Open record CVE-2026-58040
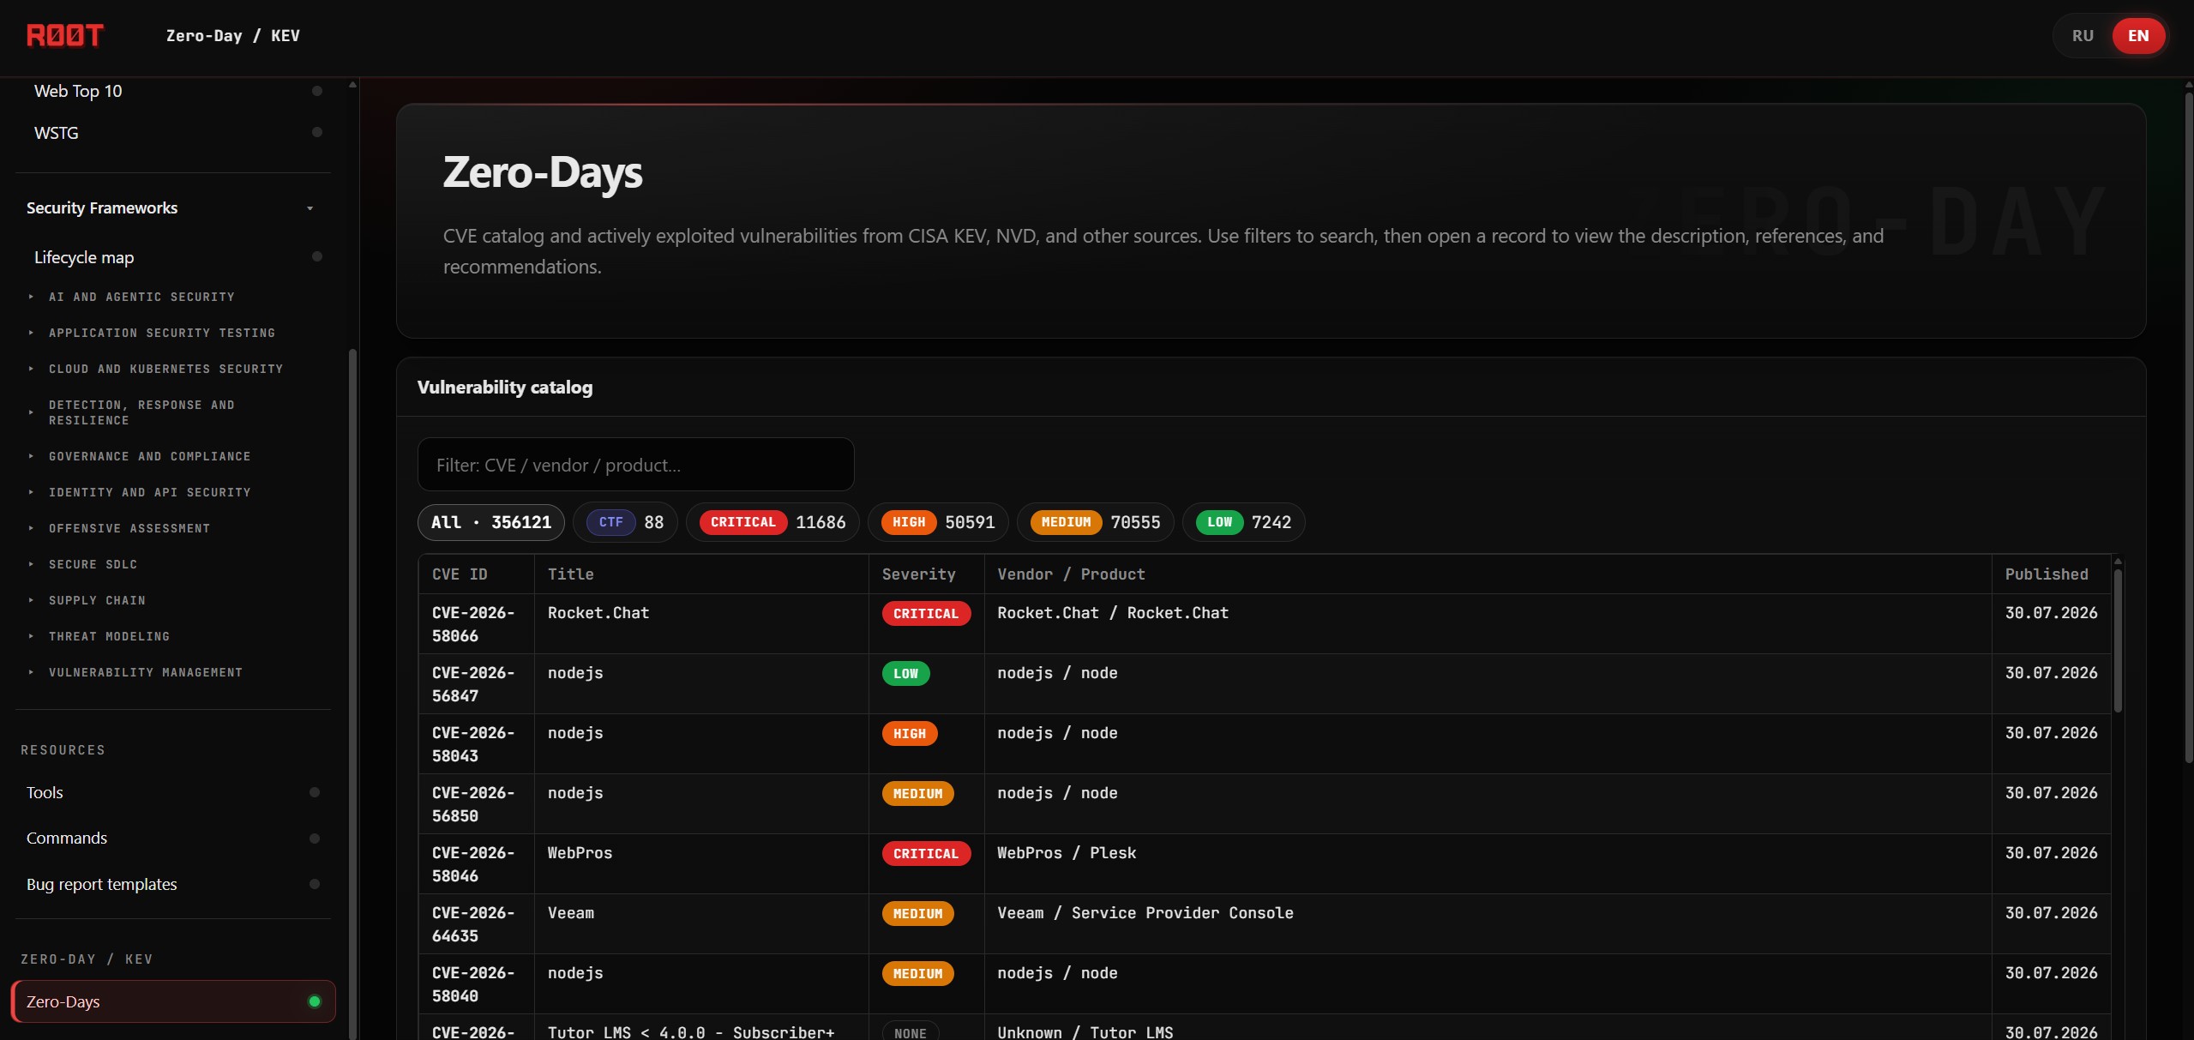This screenshot has width=2194, height=1040. pyautogui.click(x=473, y=984)
